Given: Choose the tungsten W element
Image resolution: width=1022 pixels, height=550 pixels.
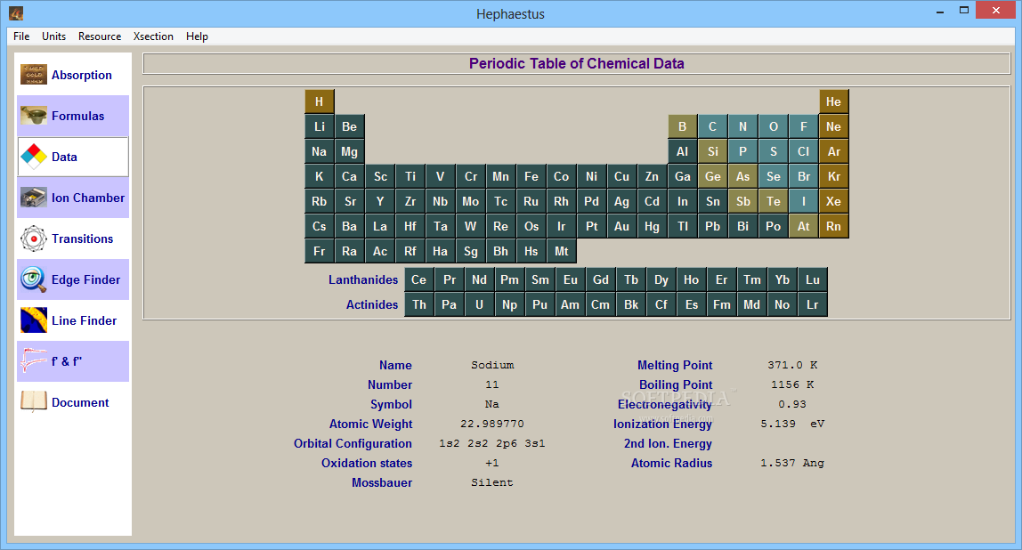Looking at the screenshot, I should pos(471,226).
